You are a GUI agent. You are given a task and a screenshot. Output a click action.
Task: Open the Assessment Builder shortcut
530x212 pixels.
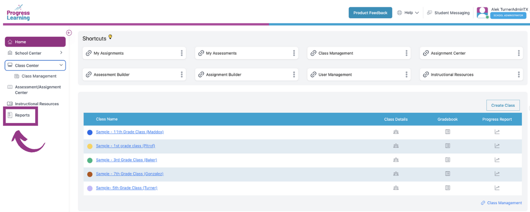coord(135,74)
